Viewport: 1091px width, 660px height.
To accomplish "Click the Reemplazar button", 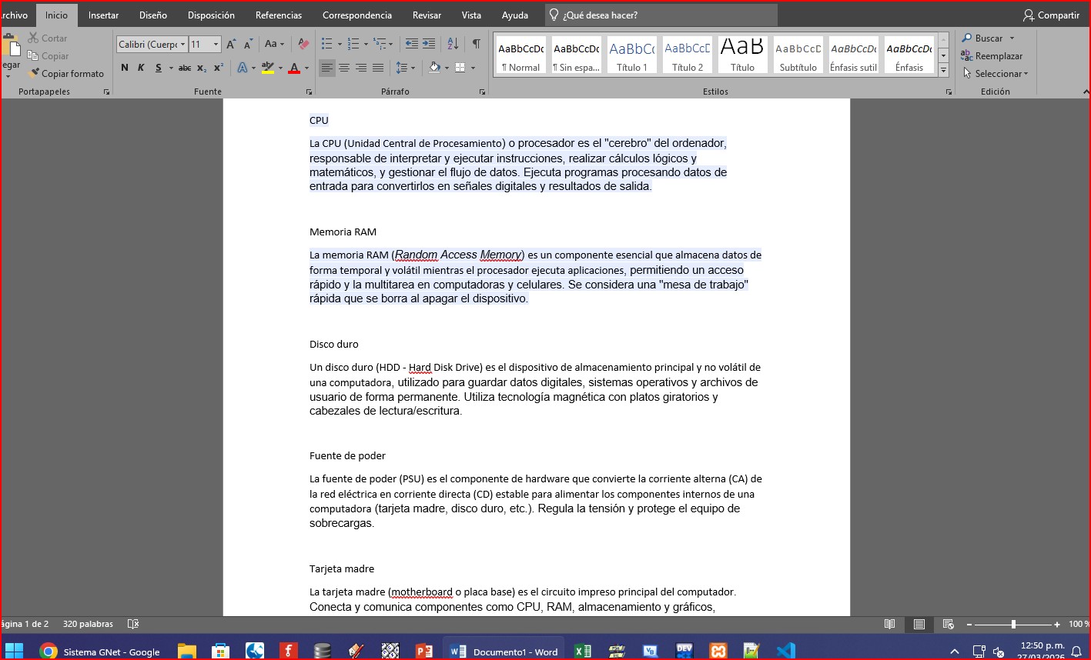I will [x=992, y=56].
